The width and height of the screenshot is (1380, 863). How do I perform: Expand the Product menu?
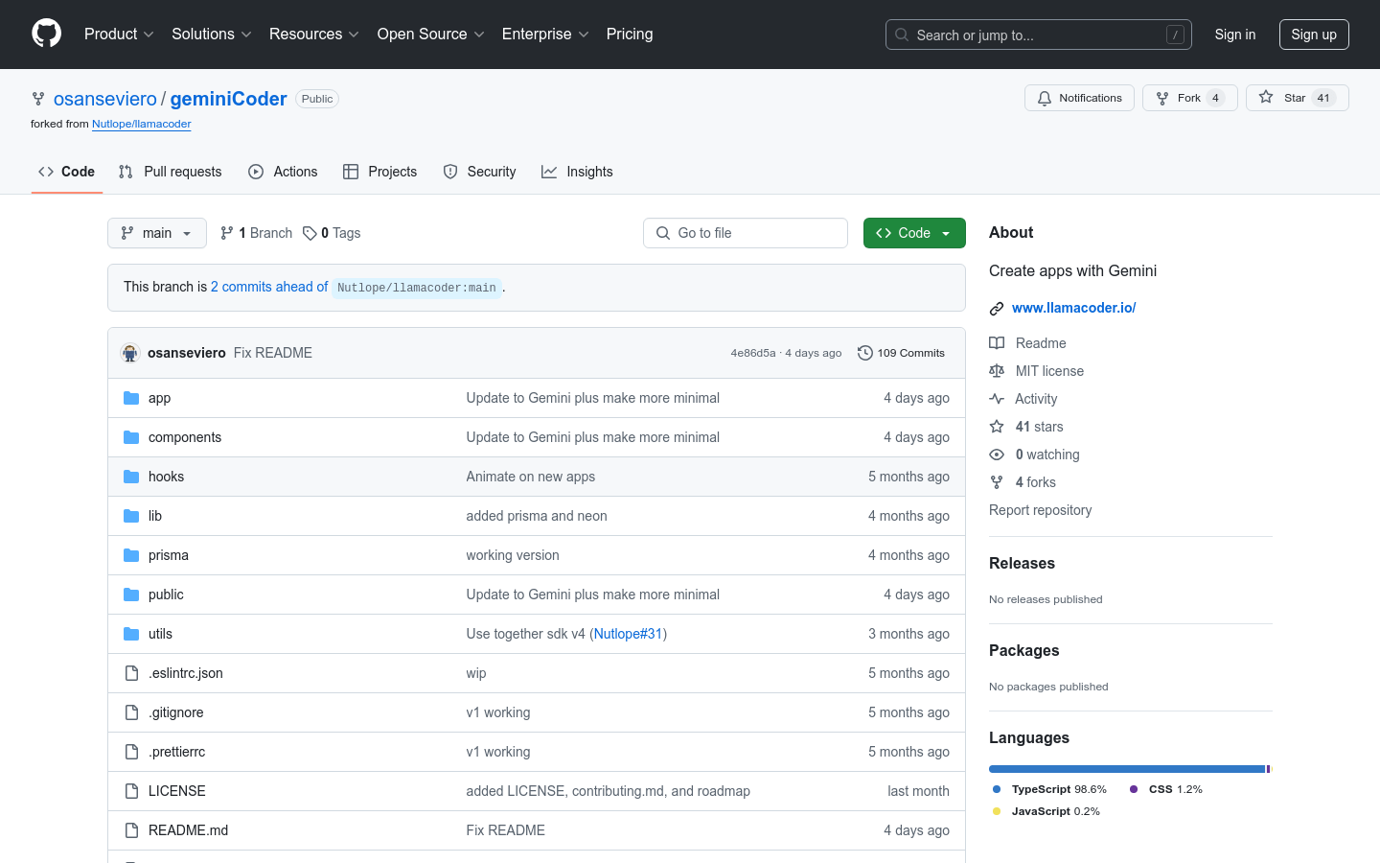119,34
